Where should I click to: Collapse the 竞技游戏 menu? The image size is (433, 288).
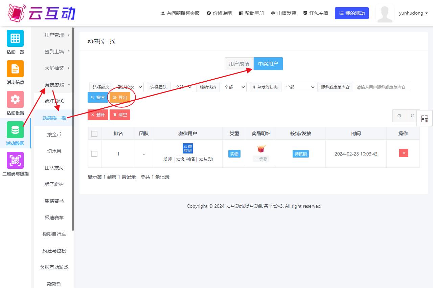[54, 85]
